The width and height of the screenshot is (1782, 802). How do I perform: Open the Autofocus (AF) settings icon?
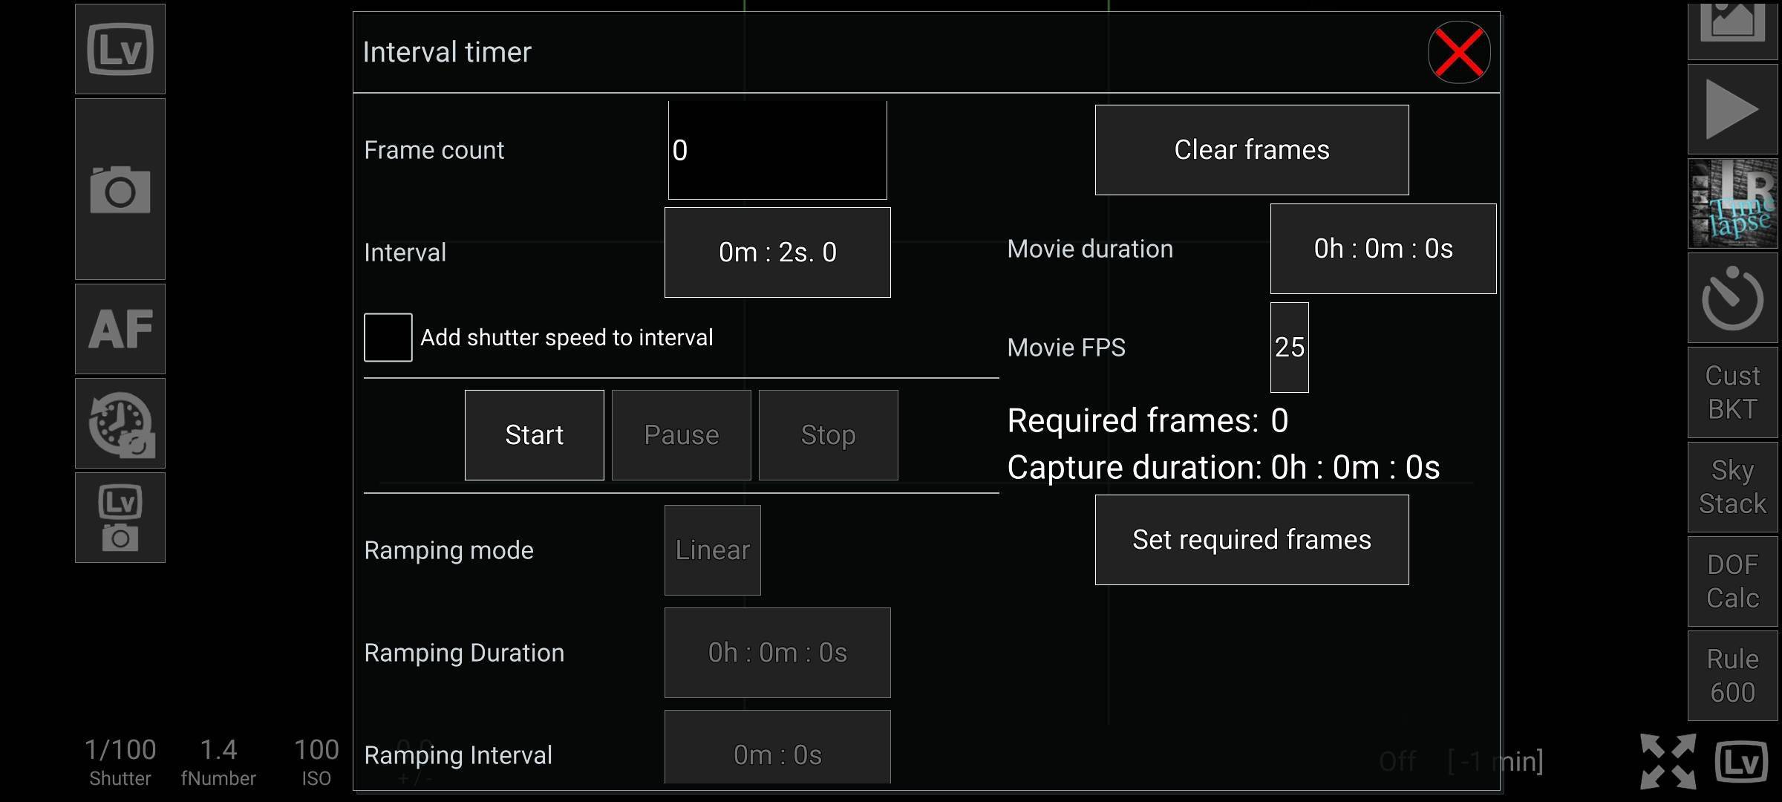click(120, 330)
